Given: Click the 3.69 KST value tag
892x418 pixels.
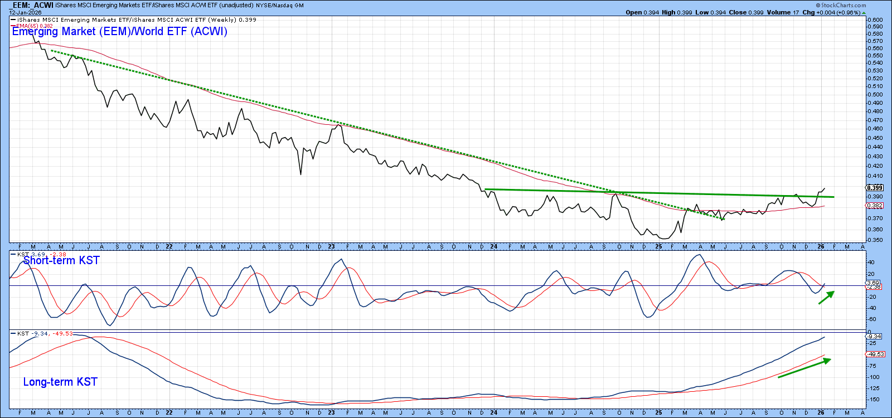Looking at the screenshot, I should point(873,283).
